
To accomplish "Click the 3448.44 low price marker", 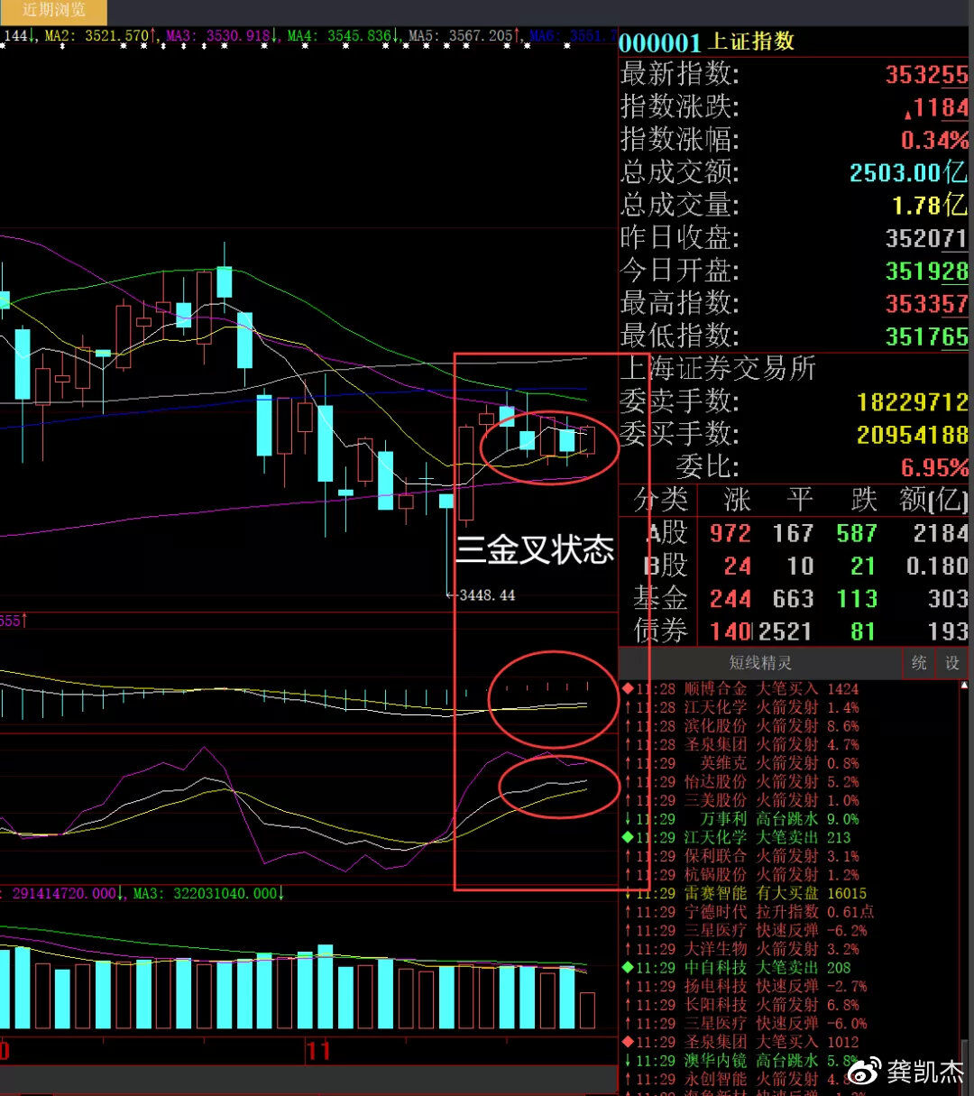I will pyautogui.click(x=485, y=595).
